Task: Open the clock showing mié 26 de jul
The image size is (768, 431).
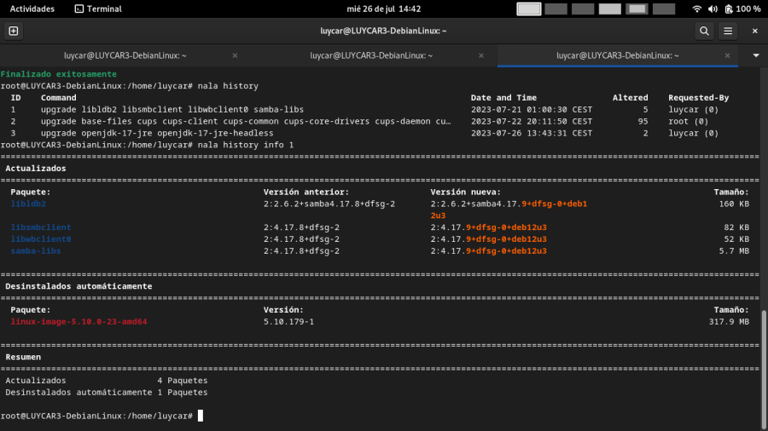Action: click(x=384, y=9)
